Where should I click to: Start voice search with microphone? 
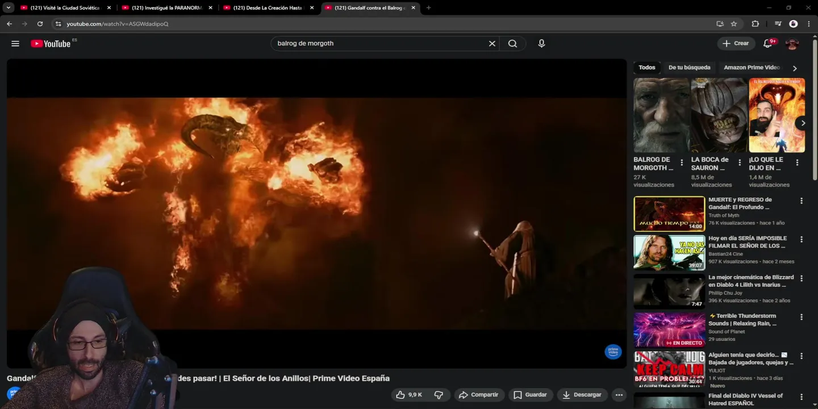pos(541,44)
